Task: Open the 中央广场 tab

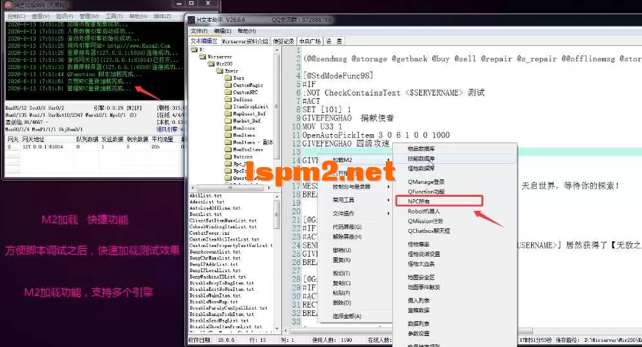Action: tap(310, 41)
